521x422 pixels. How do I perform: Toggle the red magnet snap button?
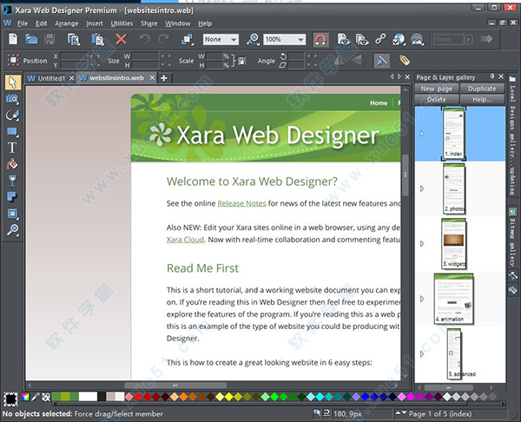click(x=320, y=40)
